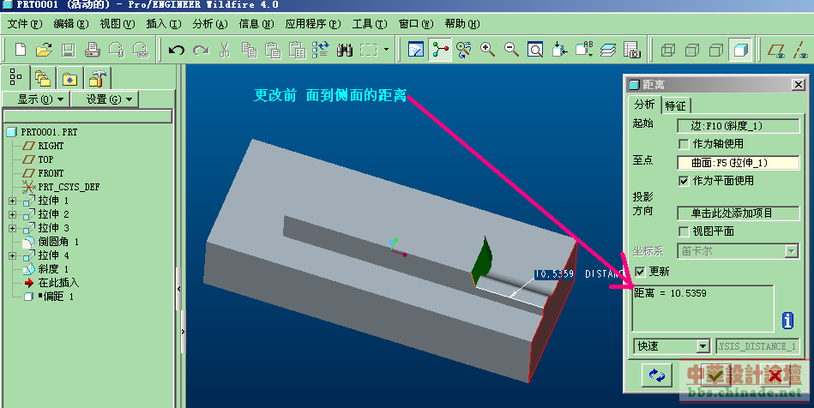
Task: Switch to No Hidden display
Action: pyautogui.click(x=716, y=50)
